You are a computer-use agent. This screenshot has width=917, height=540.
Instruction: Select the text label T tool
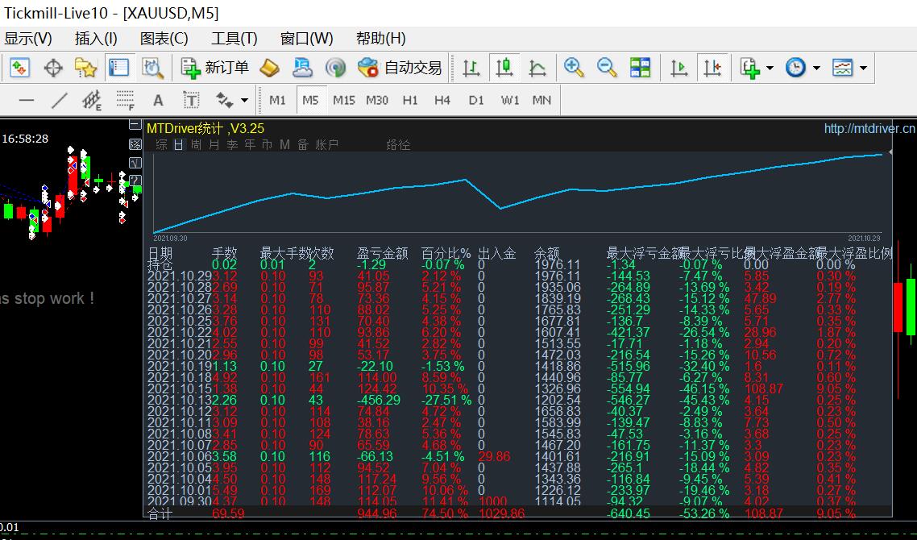pyautogui.click(x=191, y=101)
